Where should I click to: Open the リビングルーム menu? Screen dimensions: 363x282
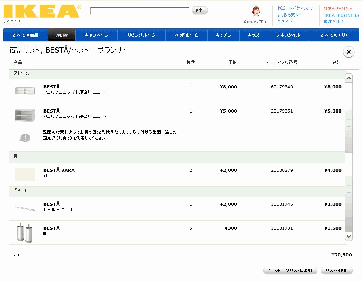142,35
